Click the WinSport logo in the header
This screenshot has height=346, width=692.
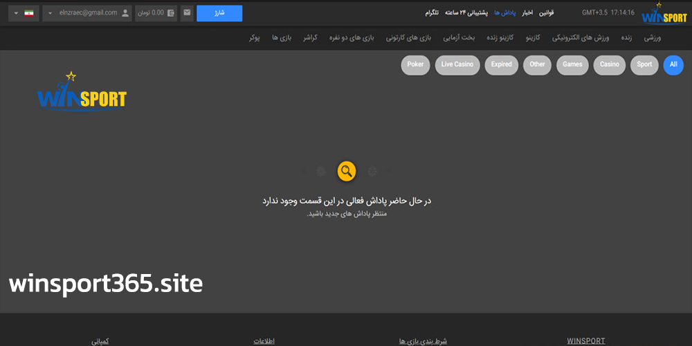click(x=664, y=14)
